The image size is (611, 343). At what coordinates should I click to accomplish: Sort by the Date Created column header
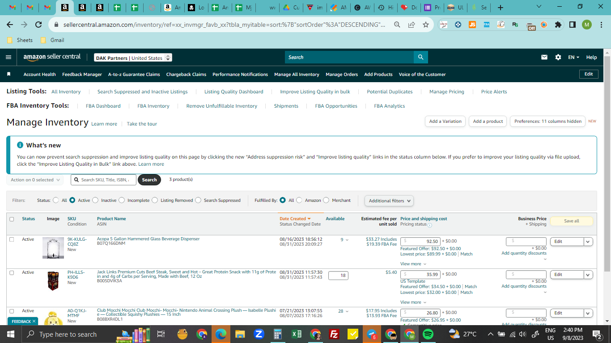click(295, 219)
